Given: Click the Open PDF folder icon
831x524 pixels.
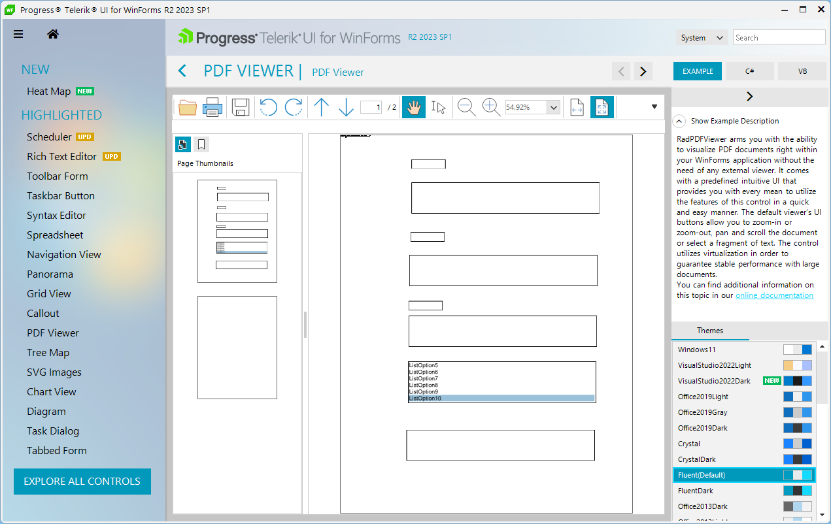Looking at the screenshot, I should coord(188,107).
